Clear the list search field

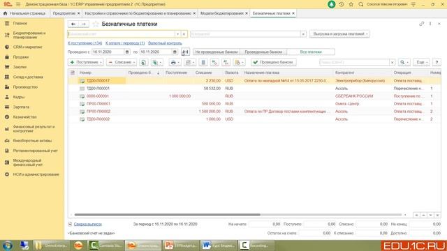coord(393,62)
